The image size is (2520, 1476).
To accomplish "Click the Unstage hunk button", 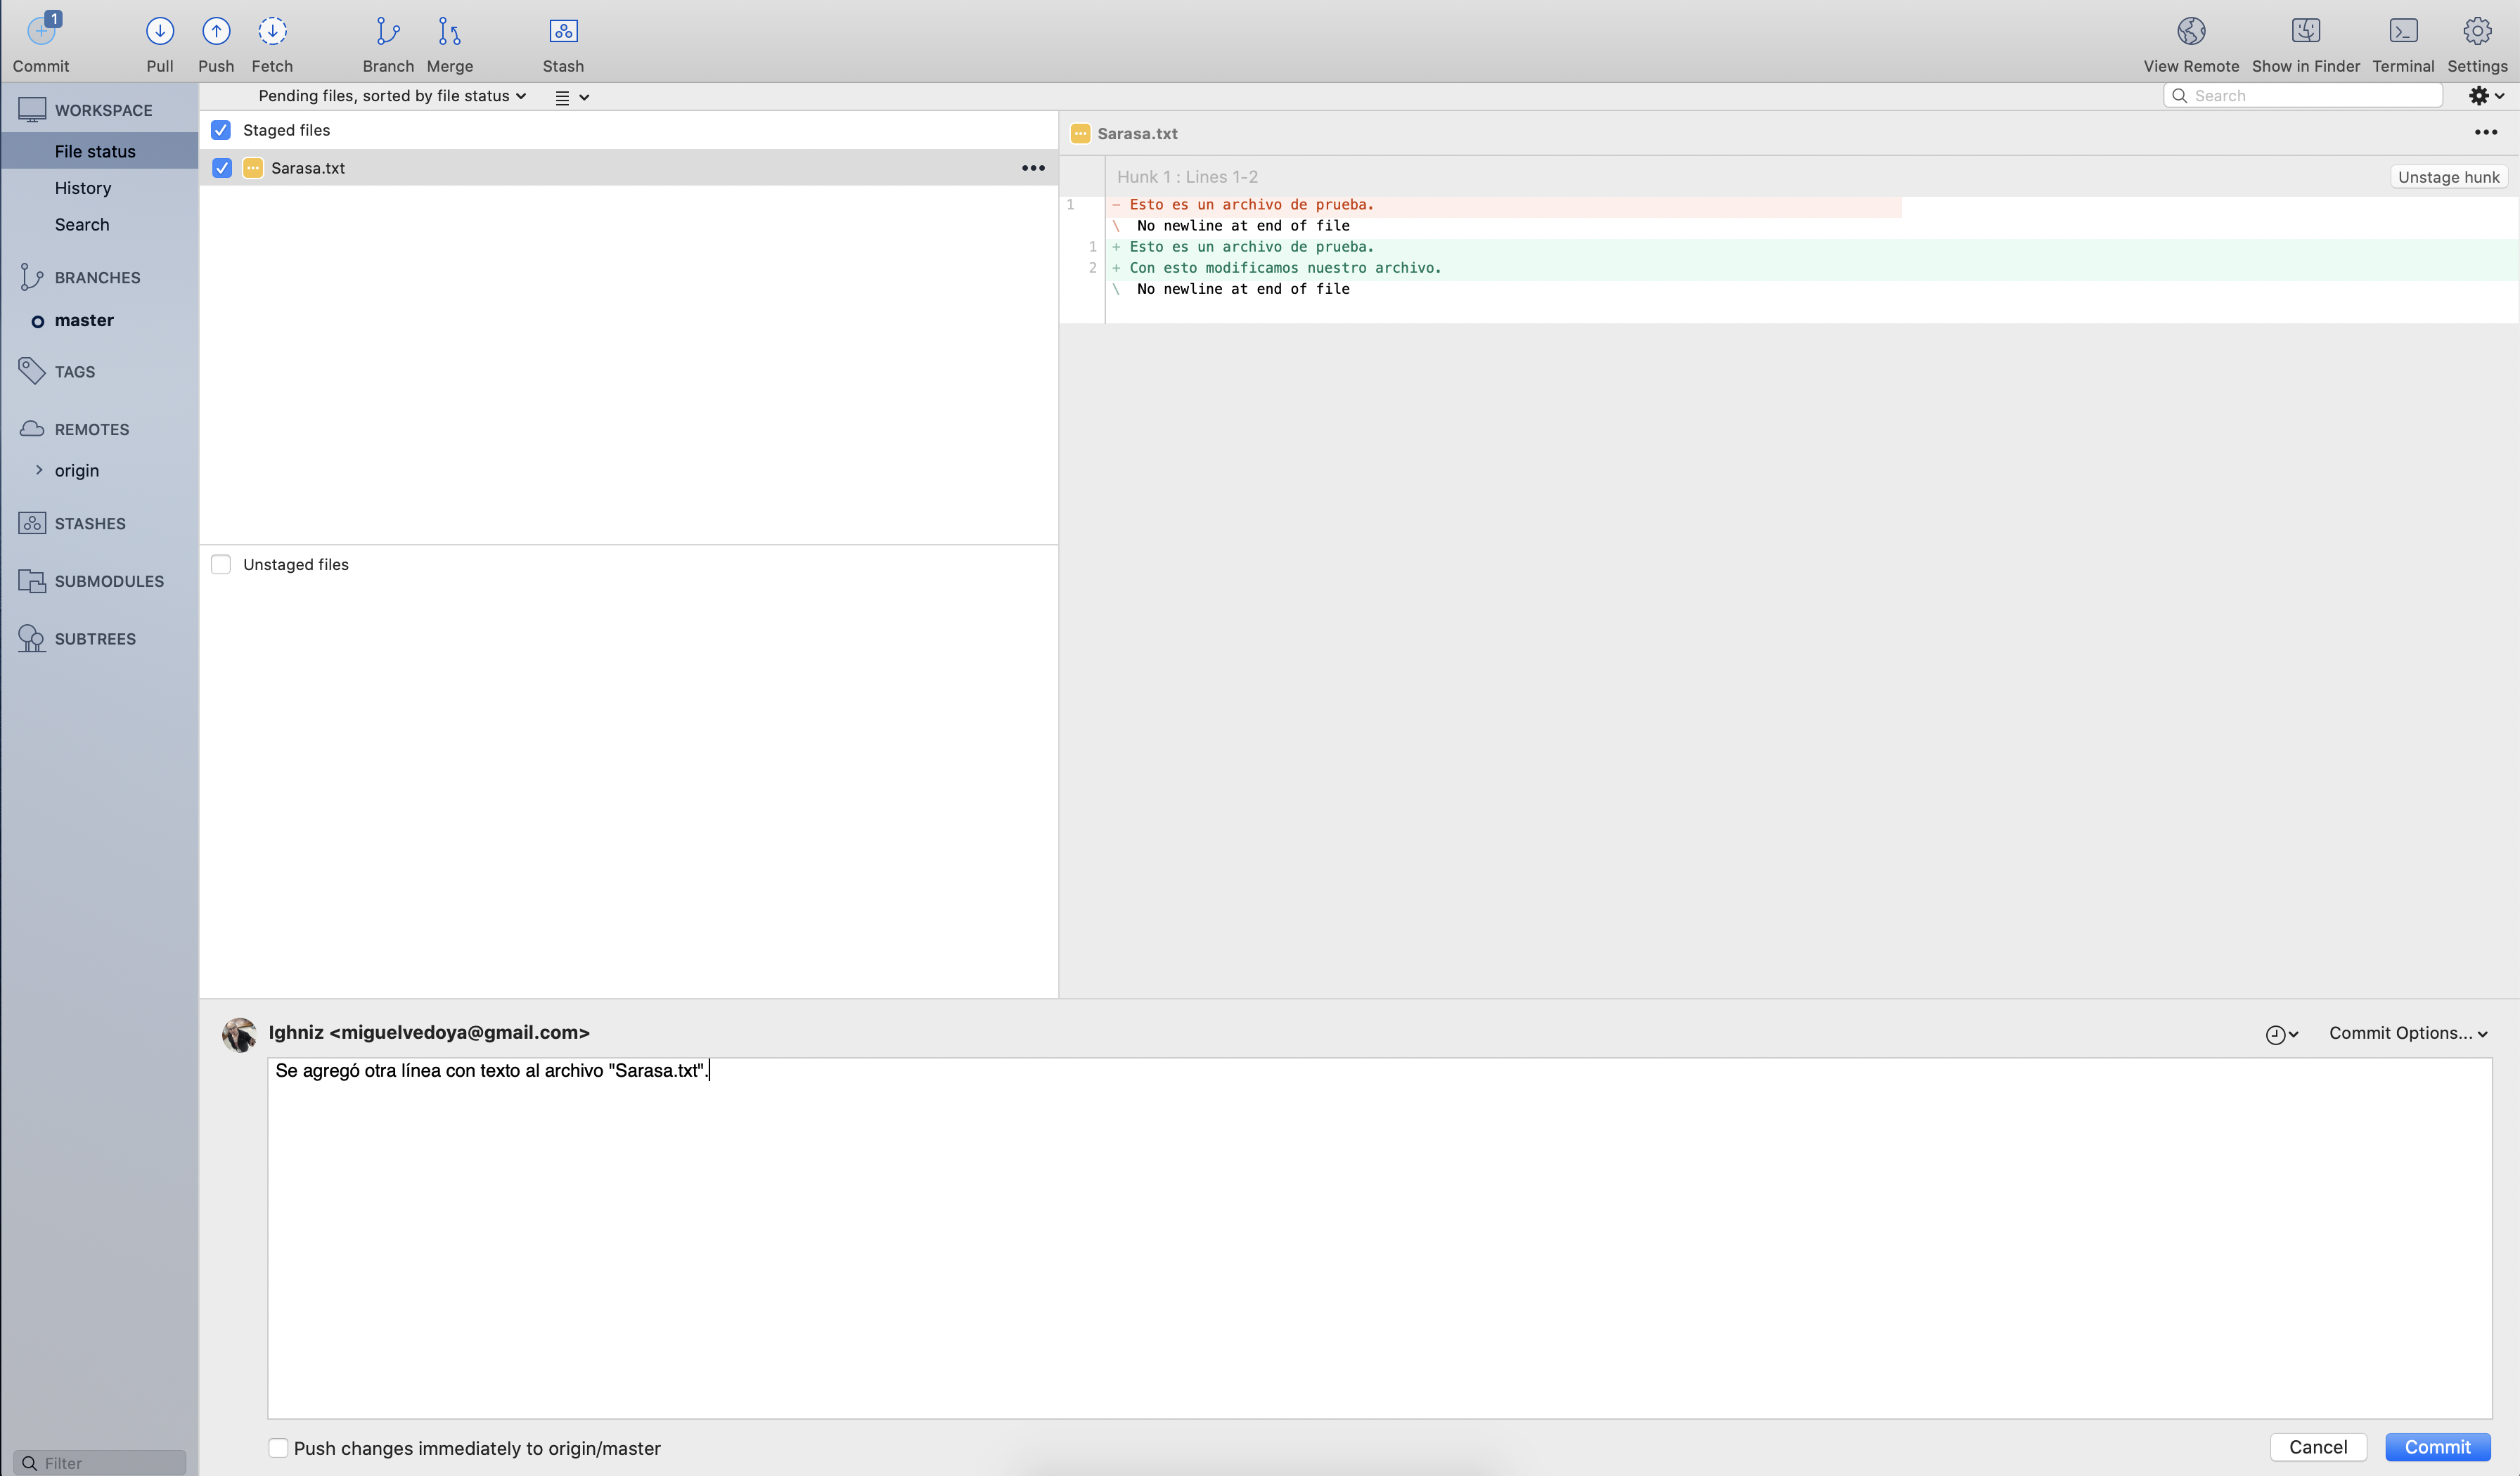I will coord(2447,177).
